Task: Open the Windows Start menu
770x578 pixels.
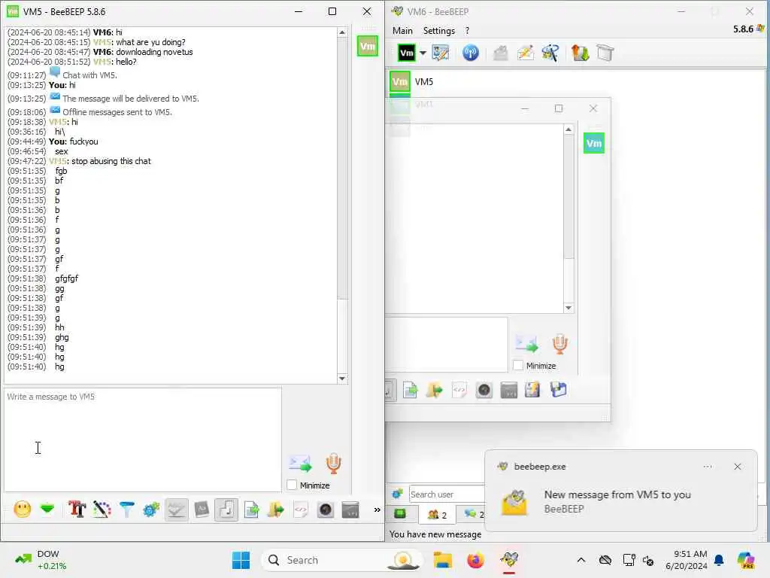Action: tap(241, 560)
